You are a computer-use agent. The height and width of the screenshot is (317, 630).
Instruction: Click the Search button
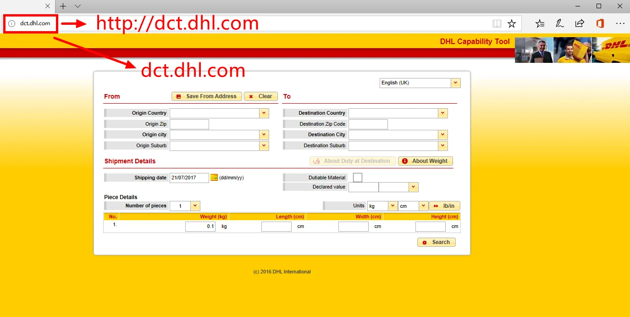click(x=437, y=242)
